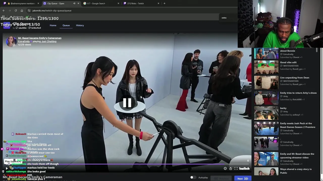Select the 'Emily tries to return Arky's shoes' thumbnail
The width and height of the screenshot is (323, 181).
point(266,98)
